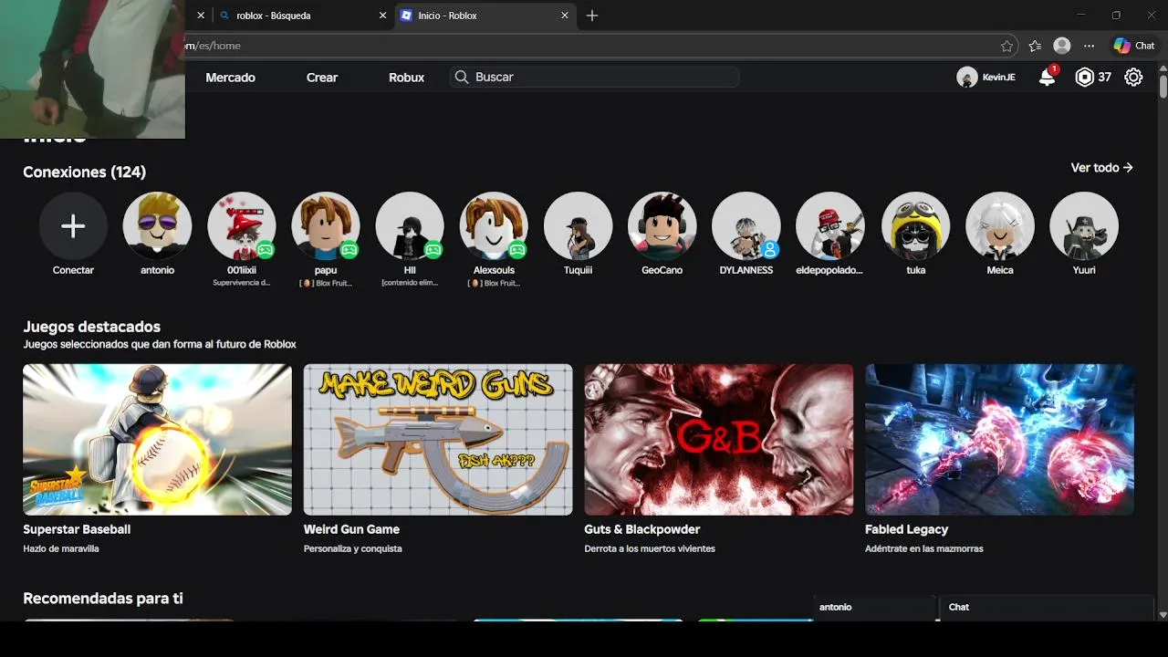
Task: Click the Buscar search field
Action: click(x=595, y=78)
